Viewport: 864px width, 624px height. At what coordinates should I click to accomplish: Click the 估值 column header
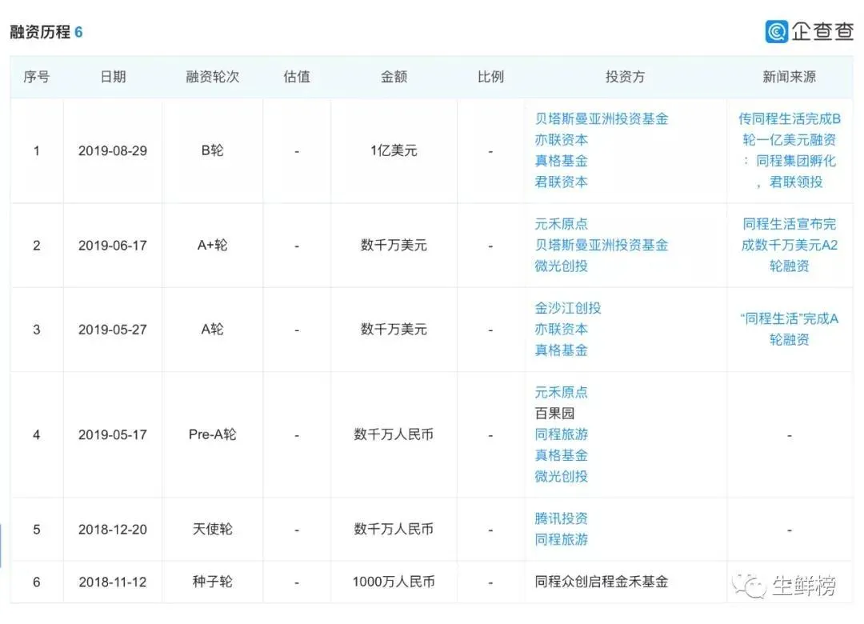(297, 77)
